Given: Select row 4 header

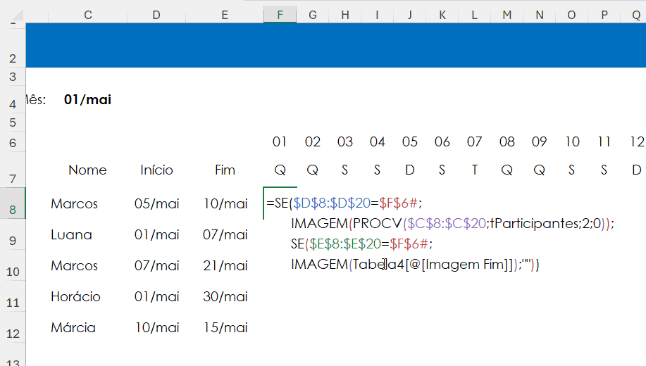Looking at the screenshot, I should [13, 100].
